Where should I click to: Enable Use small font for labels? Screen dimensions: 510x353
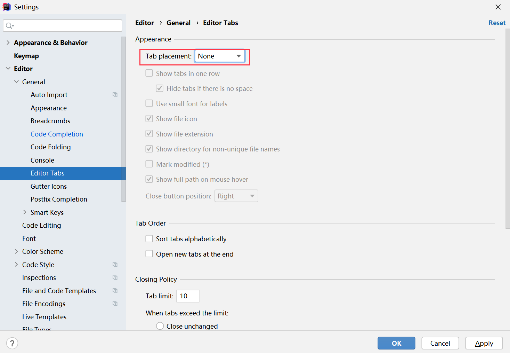(149, 103)
